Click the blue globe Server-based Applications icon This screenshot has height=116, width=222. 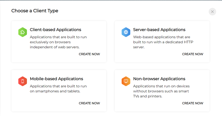[126, 32]
